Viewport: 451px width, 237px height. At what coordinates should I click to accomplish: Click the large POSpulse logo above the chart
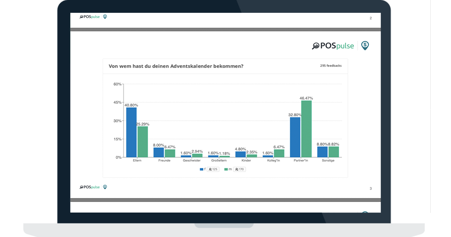click(333, 46)
